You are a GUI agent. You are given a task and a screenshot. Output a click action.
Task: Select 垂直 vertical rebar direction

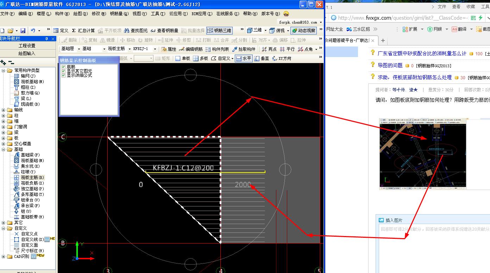point(262,58)
